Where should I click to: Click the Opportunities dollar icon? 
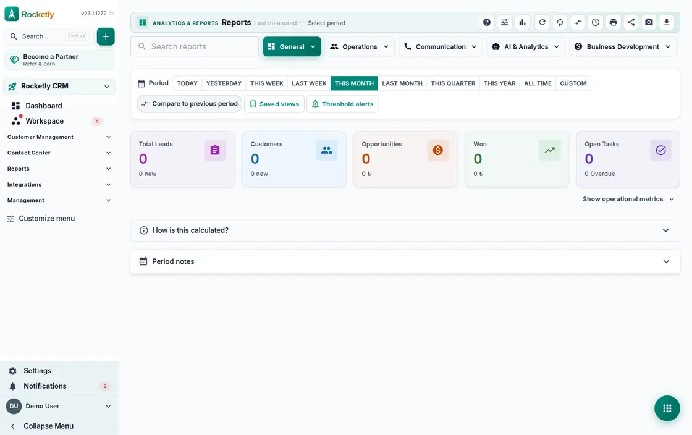[437, 150]
